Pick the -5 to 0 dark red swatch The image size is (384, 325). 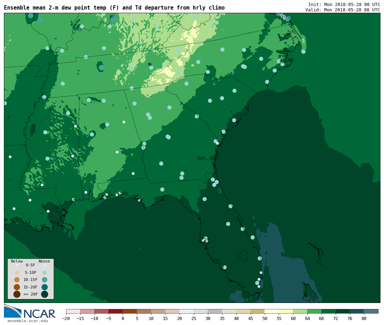click(x=116, y=311)
